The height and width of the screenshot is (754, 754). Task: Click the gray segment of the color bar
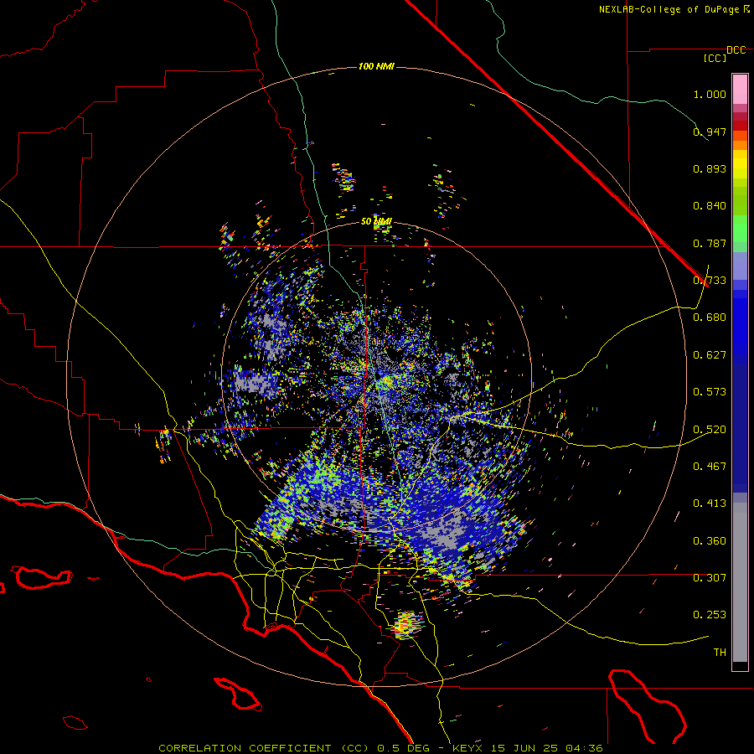(x=740, y=582)
